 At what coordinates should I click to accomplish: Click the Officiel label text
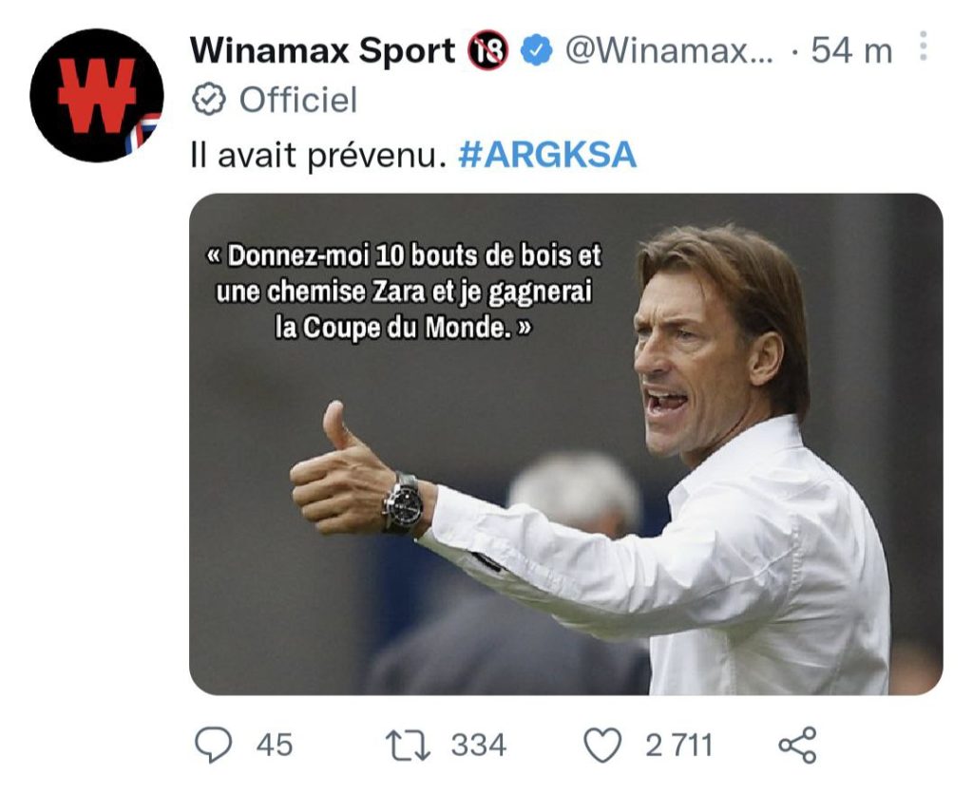298,100
